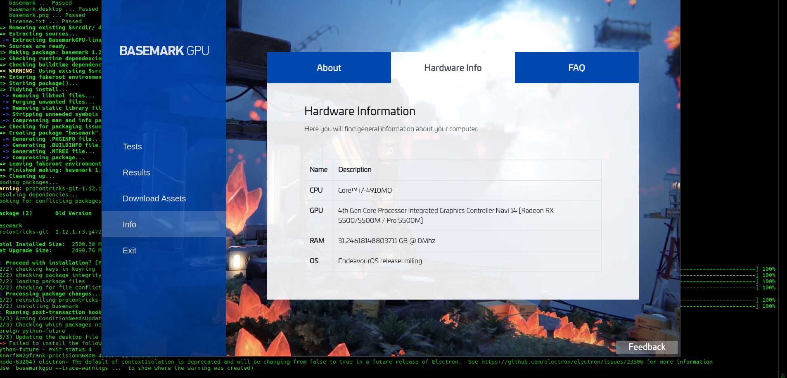Switch to the About tab
The image size is (787, 378).
(329, 68)
